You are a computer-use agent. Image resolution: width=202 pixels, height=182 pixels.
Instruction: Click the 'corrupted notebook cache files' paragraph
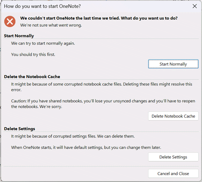pyautogui.click(x=102, y=87)
